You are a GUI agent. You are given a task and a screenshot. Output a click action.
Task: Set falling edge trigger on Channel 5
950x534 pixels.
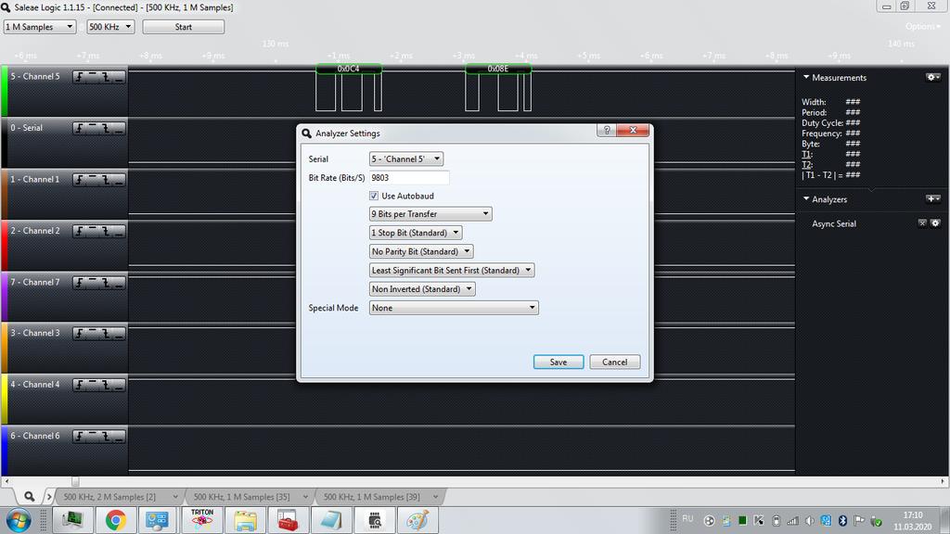(106, 77)
